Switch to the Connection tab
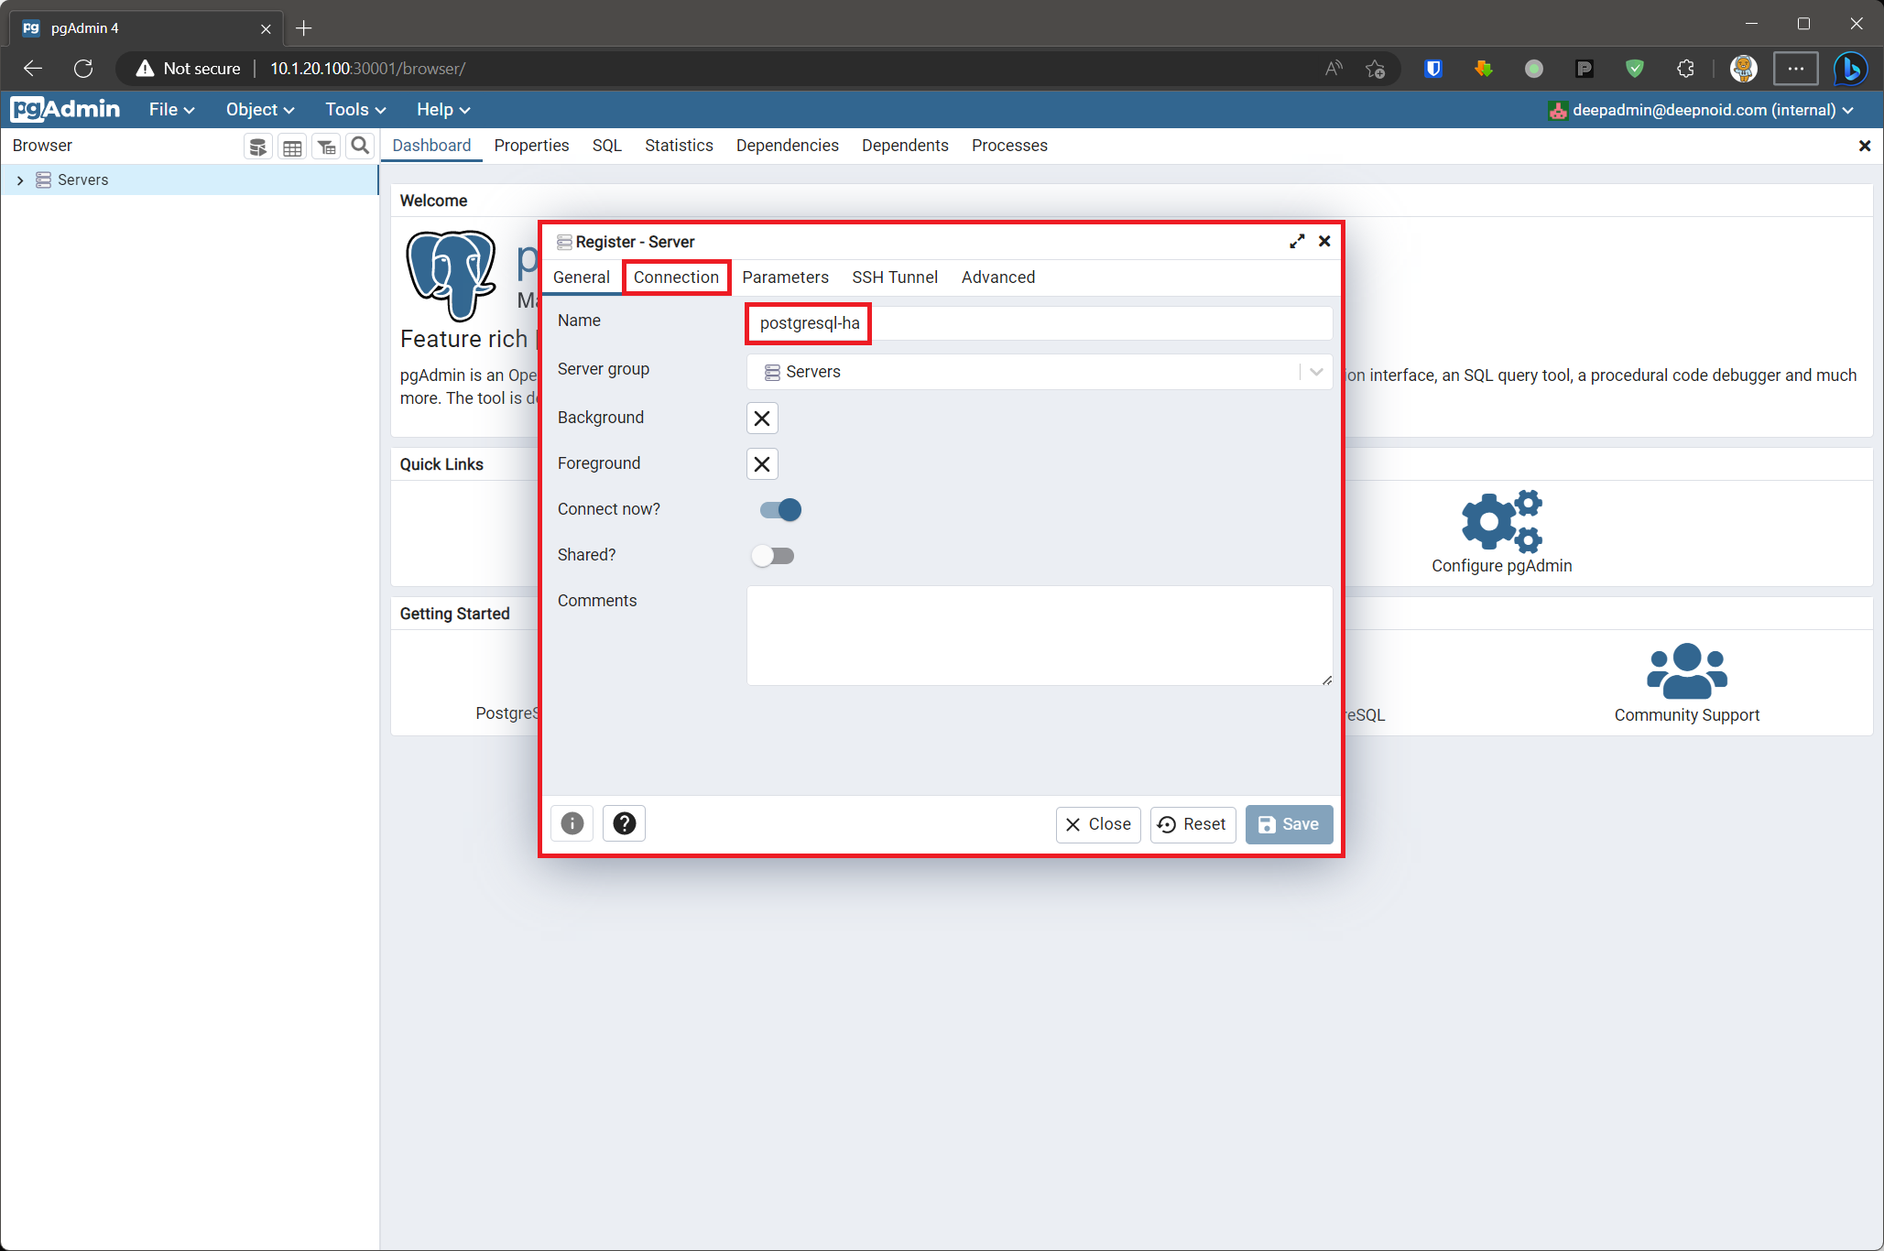 pyautogui.click(x=676, y=277)
